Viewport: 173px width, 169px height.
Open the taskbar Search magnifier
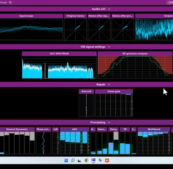click(73, 160)
